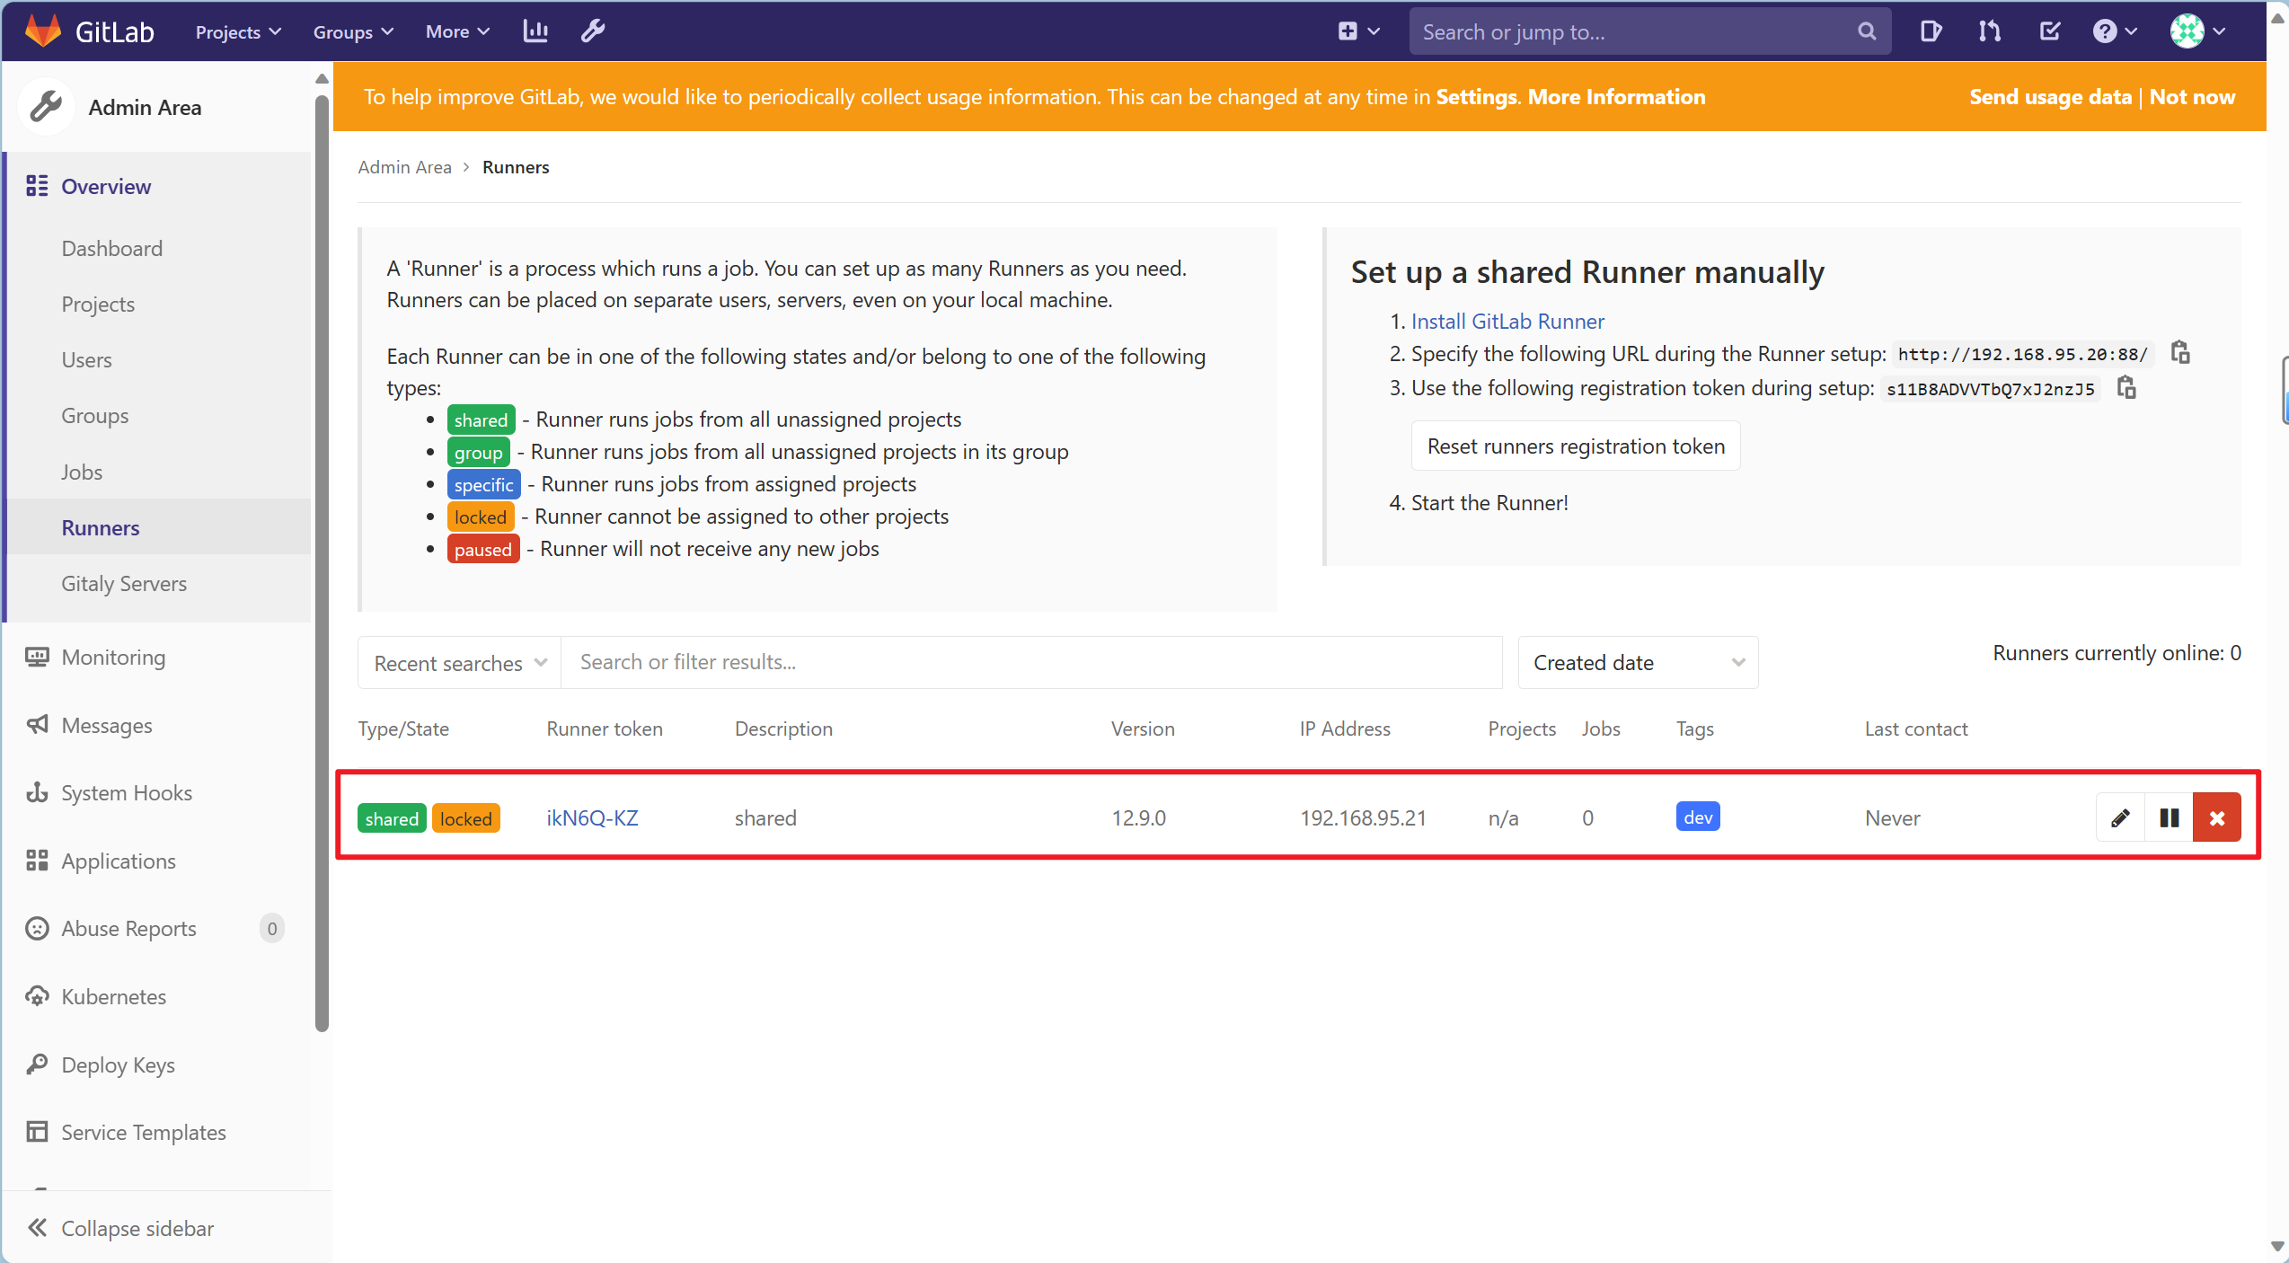Open the Admin Area wrench icon

coord(592,30)
